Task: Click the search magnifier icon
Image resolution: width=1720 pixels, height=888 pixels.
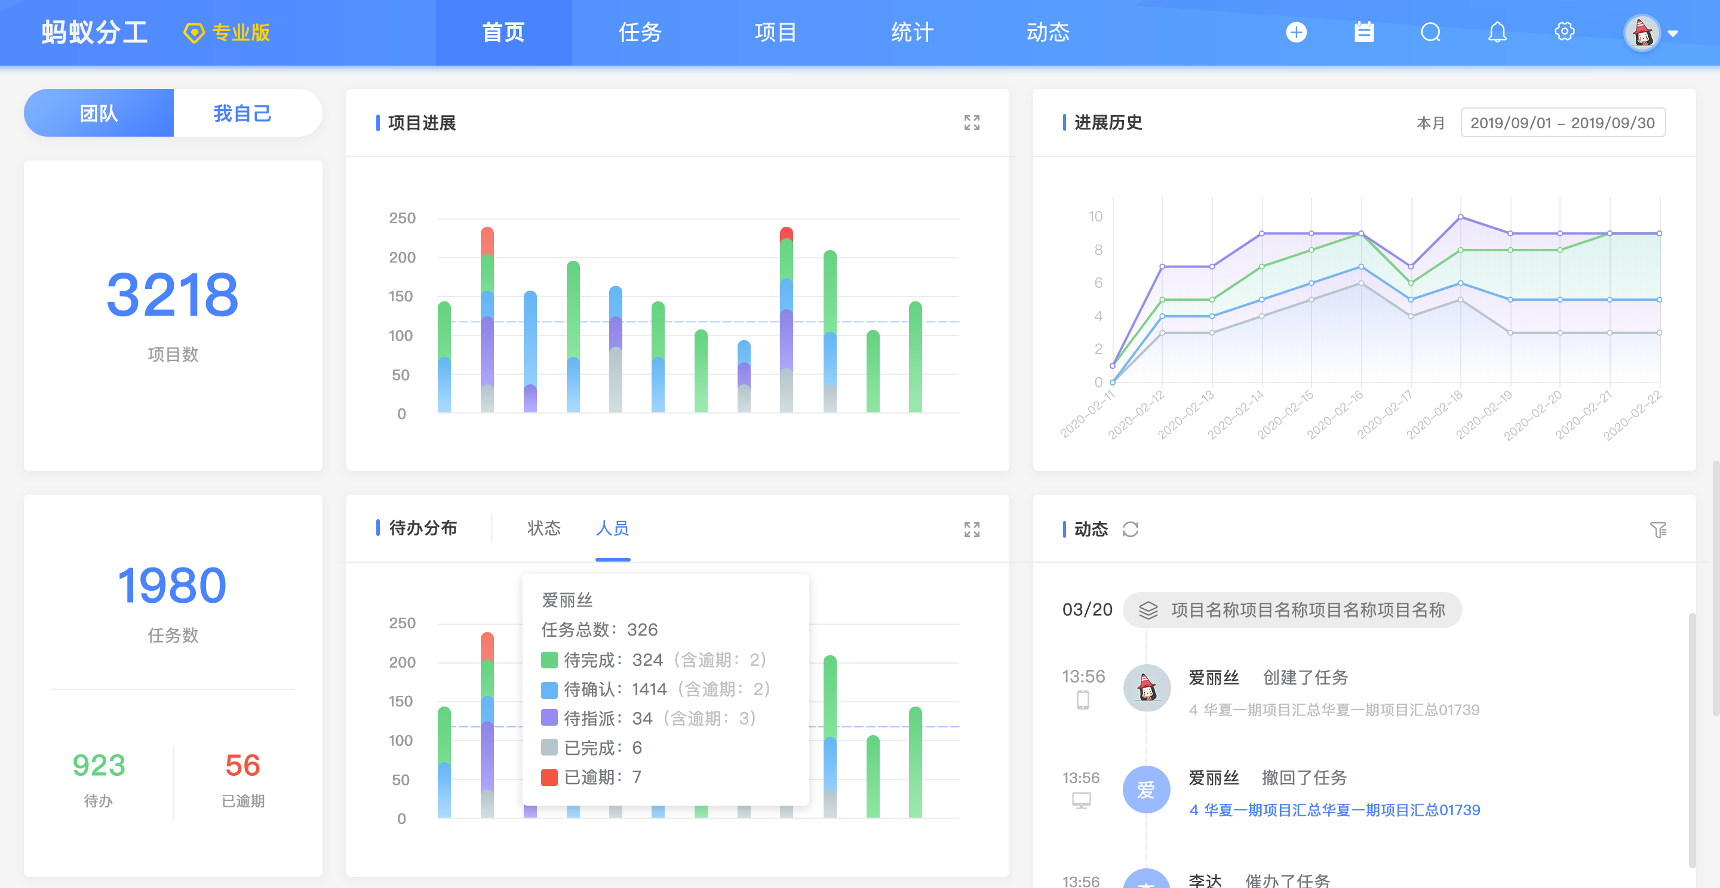Action: coord(1430,32)
